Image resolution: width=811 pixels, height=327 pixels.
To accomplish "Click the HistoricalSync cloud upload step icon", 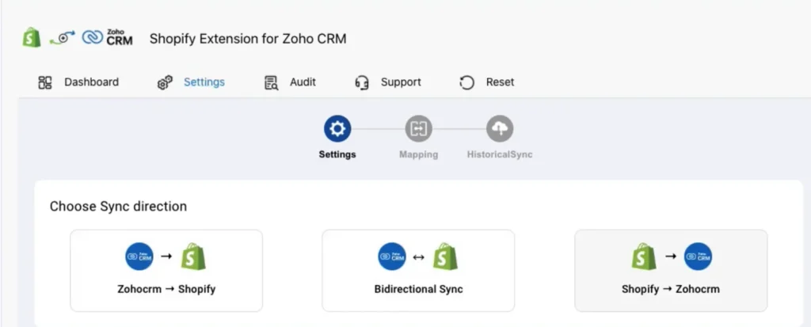I will [500, 129].
